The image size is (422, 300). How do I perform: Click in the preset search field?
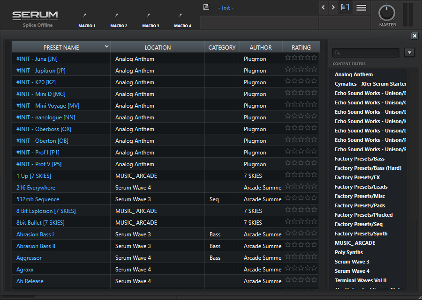pyautogui.click(x=365, y=52)
